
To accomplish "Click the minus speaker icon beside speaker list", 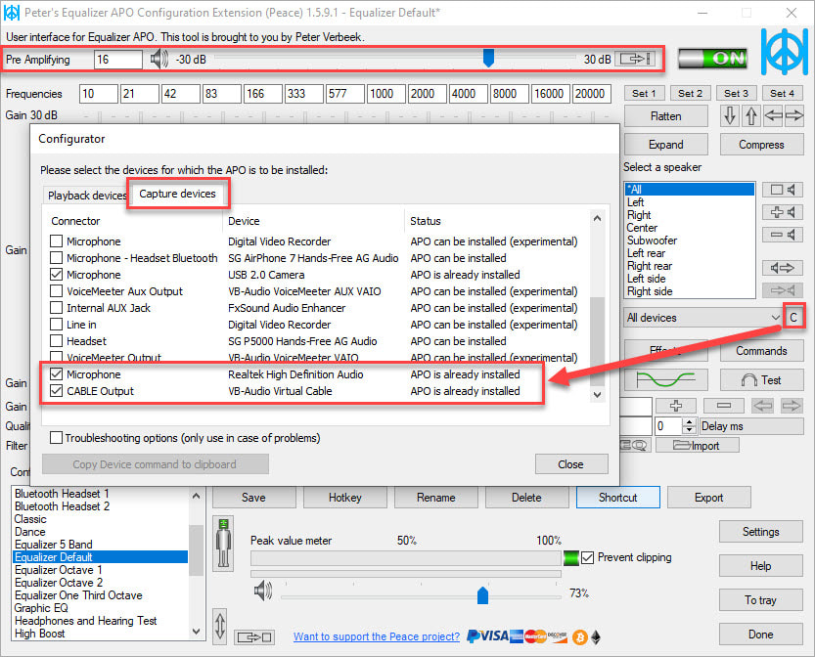I will [783, 235].
